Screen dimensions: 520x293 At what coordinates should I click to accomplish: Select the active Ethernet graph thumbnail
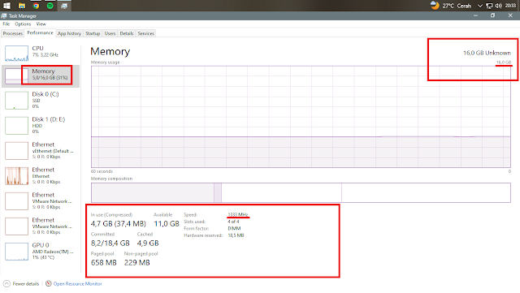16,176
